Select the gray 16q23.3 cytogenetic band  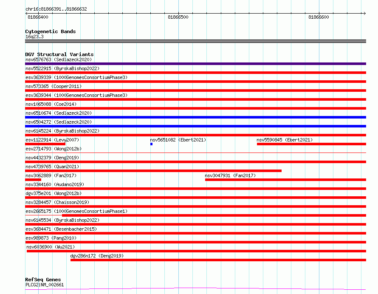click(195, 41)
